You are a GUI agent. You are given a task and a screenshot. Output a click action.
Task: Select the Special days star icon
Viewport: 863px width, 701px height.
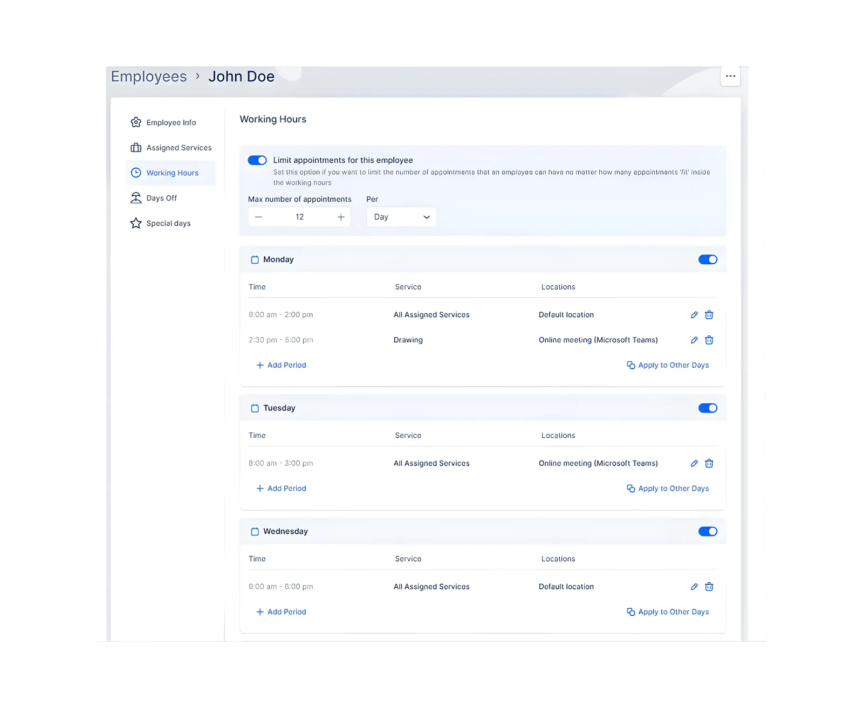136,223
